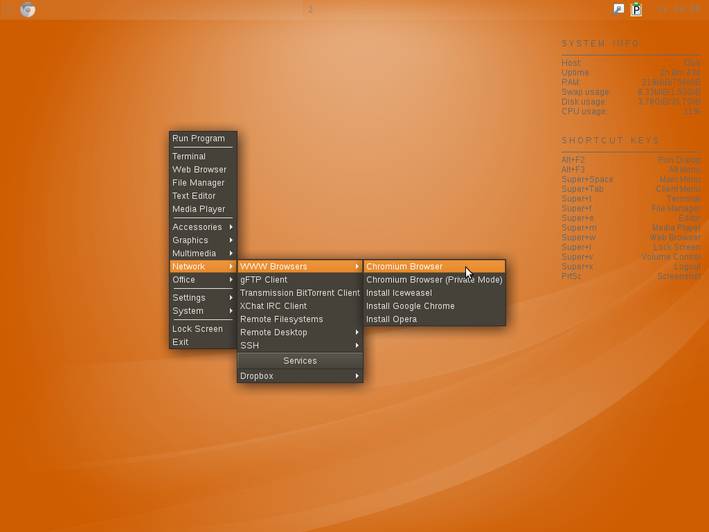The width and height of the screenshot is (709, 532).
Task: Choose Lock Screen from the menu
Action: pyautogui.click(x=203, y=328)
